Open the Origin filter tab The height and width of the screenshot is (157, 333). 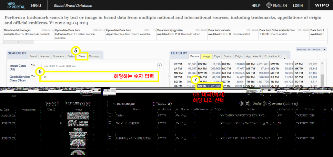239,56
